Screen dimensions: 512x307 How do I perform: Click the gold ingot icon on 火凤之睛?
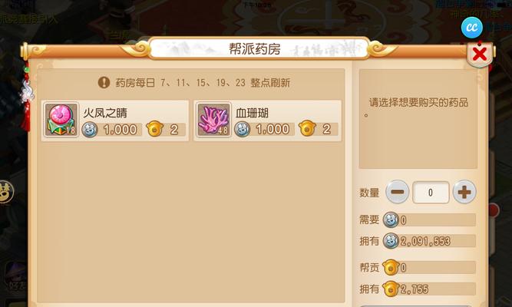[155, 129]
